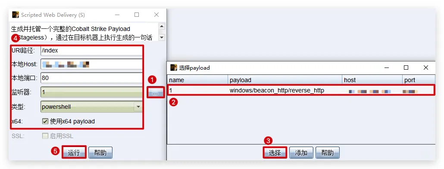Viewport: 444px width, 169px height.
Task: Click the description scroll down arrow
Action: click(161, 37)
